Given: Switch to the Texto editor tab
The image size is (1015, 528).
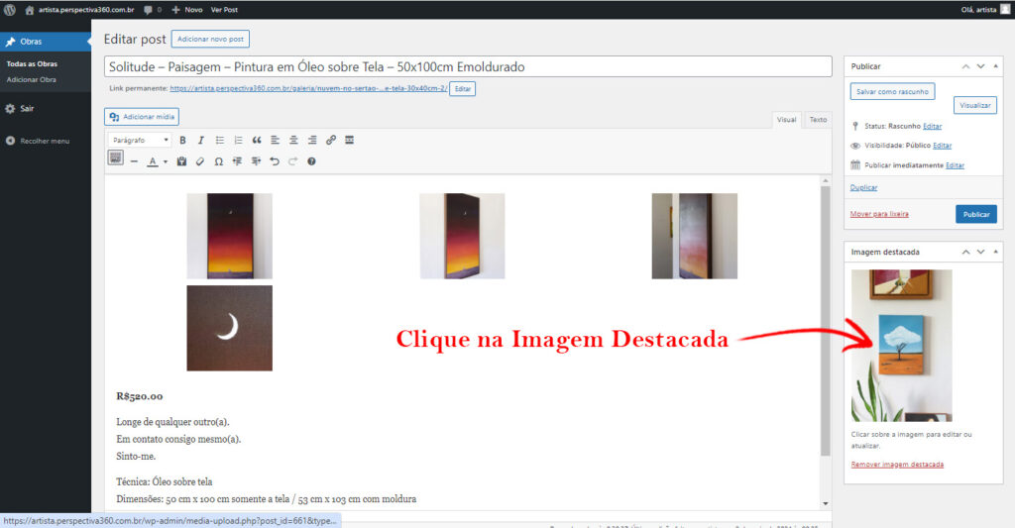Looking at the screenshot, I should [818, 120].
